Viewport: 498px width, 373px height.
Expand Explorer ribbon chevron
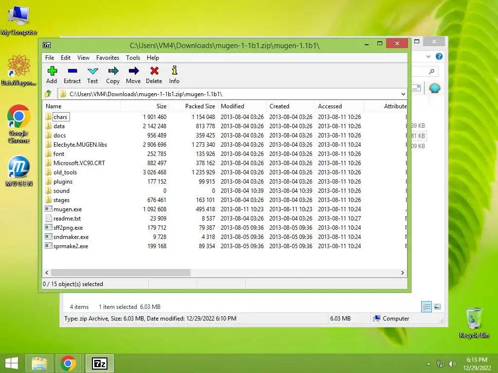tap(428, 56)
